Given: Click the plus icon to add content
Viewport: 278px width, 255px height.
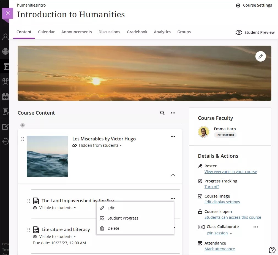Looking at the screenshot, I should [23, 125].
